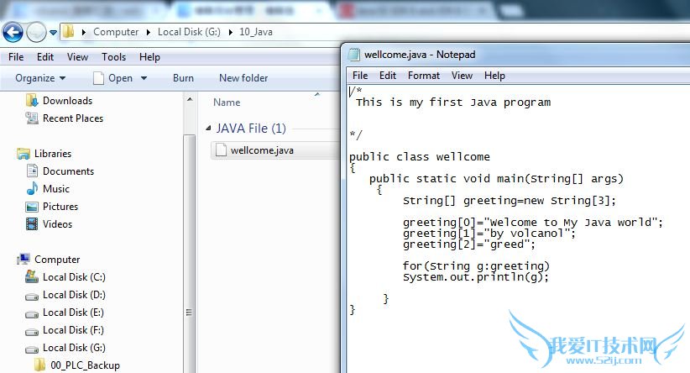Click Burn in the Explorer toolbar
This screenshot has width=690, height=373.
pyautogui.click(x=184, y=78)
